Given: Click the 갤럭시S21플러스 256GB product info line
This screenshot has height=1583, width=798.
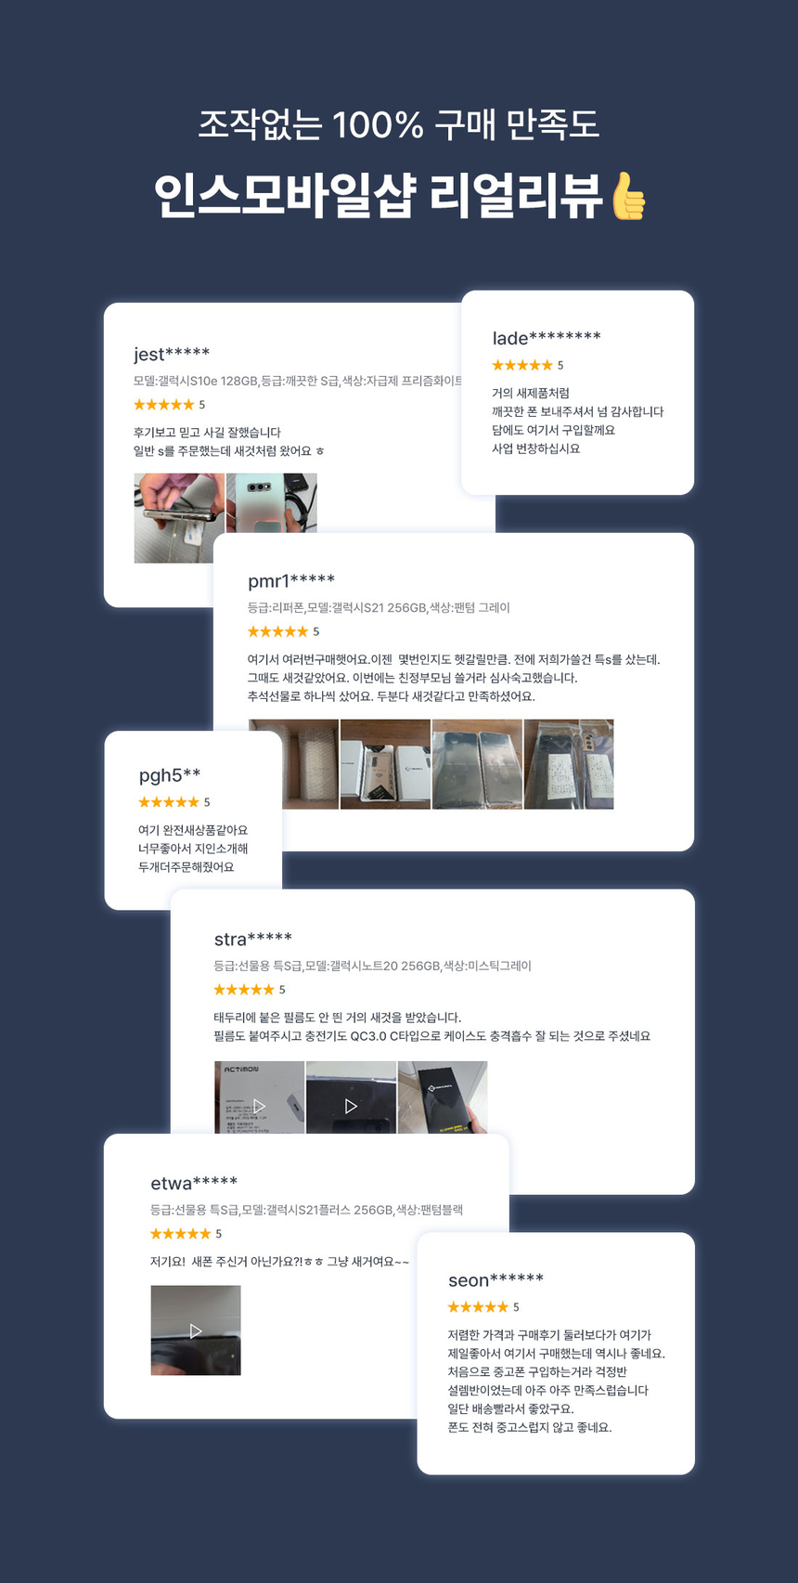Looking at the screenshot, I should [x=307, y=1210].
